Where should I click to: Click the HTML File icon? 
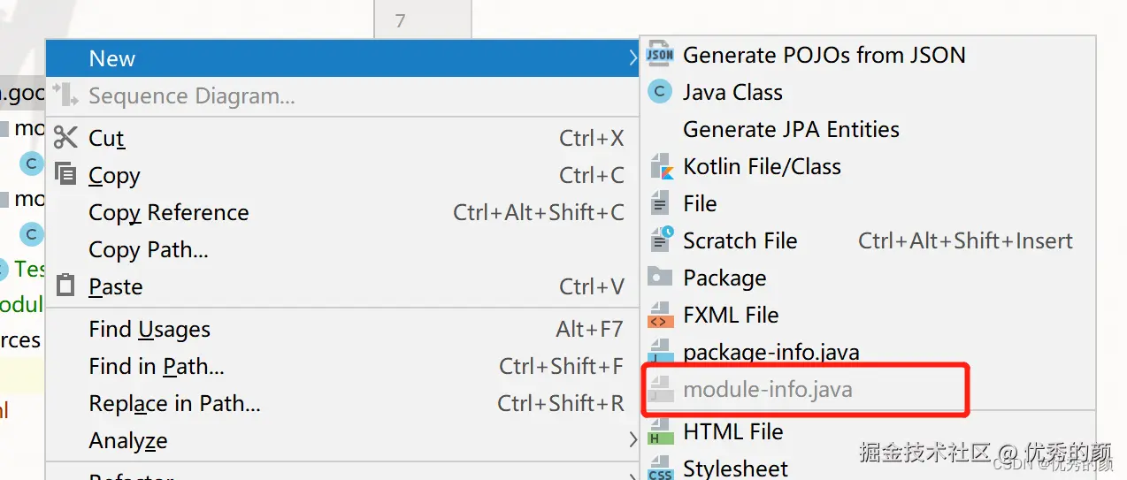(x=660, y=431)
